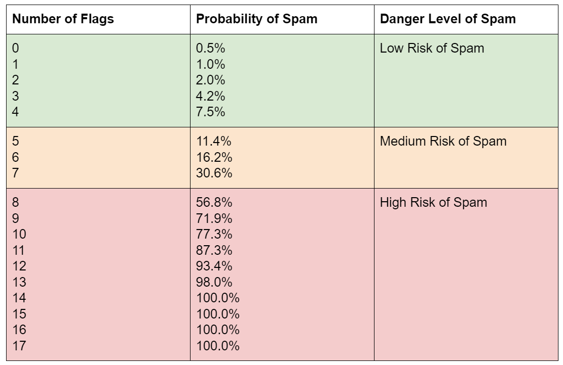Click the 56.8% probability value
The height and width of the screenshot is (365, 563).
pos(214,203)
